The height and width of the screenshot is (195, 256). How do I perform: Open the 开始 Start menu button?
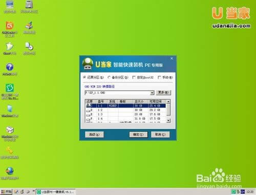[x=6, y=191]
